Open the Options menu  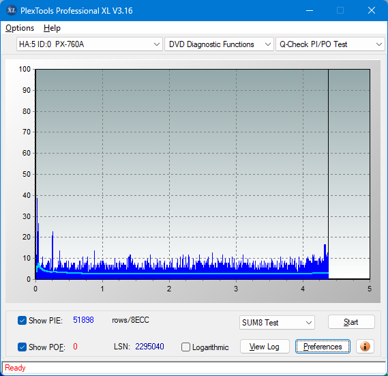coord(20,28)
